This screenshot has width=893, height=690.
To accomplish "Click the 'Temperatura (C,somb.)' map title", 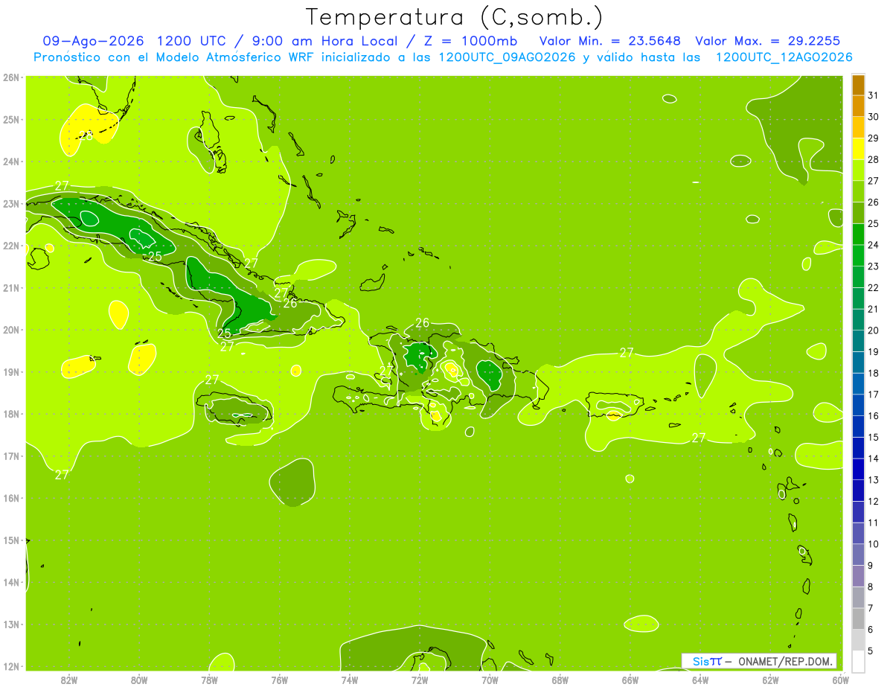I will [x=455, y=17].
